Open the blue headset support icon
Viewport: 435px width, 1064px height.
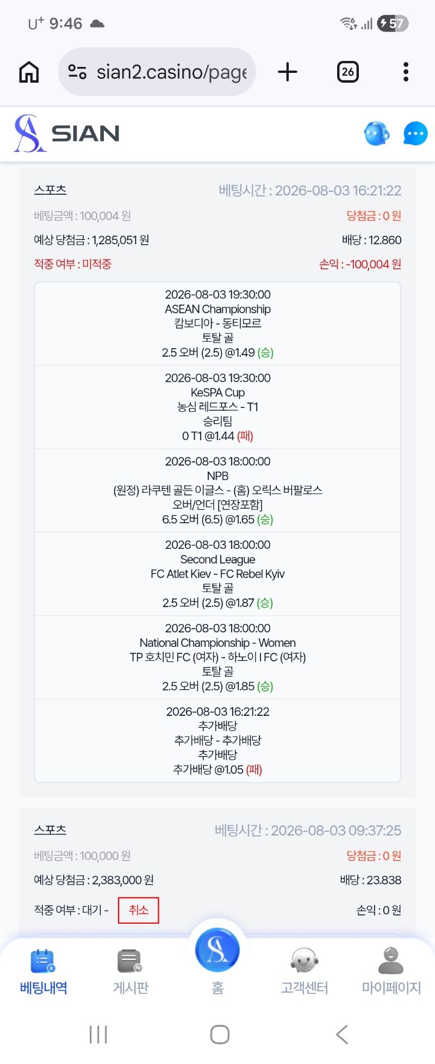377,133
